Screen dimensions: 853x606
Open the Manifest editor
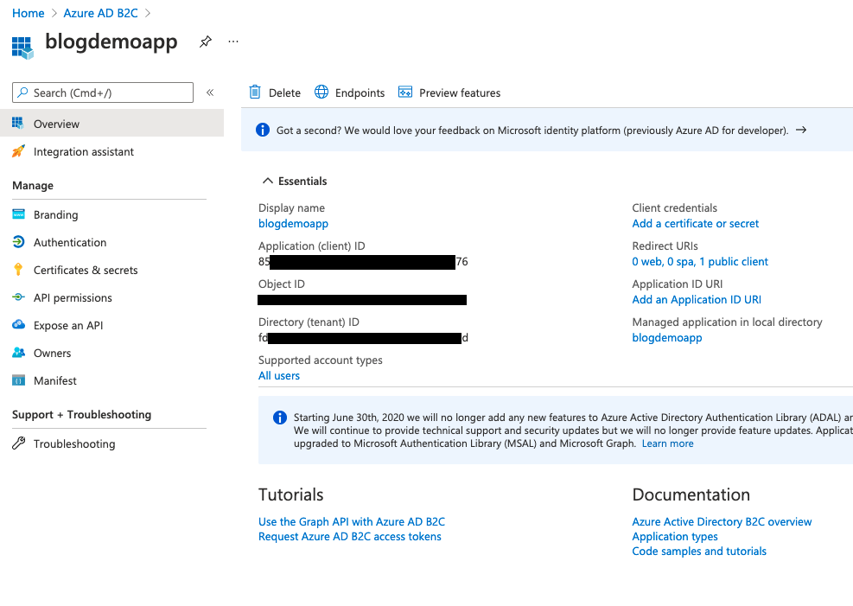point(55,381)
